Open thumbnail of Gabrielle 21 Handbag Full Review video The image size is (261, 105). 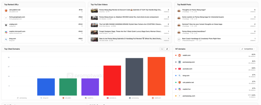click(x=94, y=40)
